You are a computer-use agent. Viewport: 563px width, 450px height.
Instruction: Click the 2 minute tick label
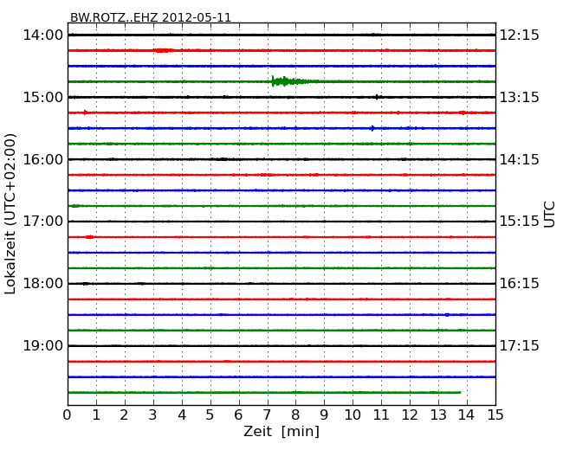[x=124, y=415]
